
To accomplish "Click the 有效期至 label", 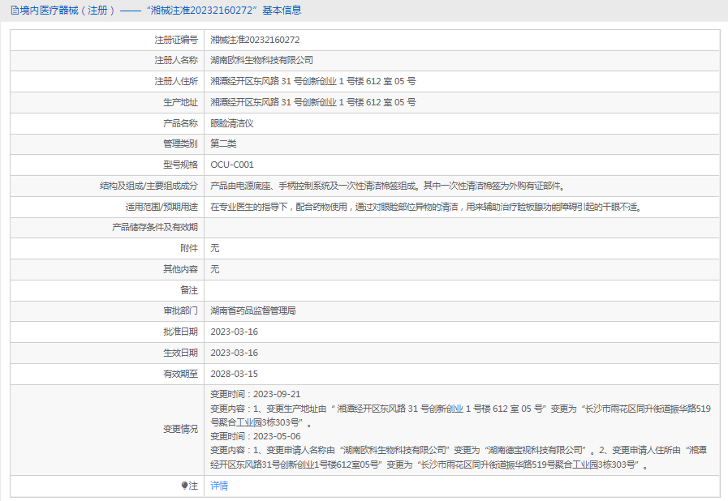I will point(180,374).
